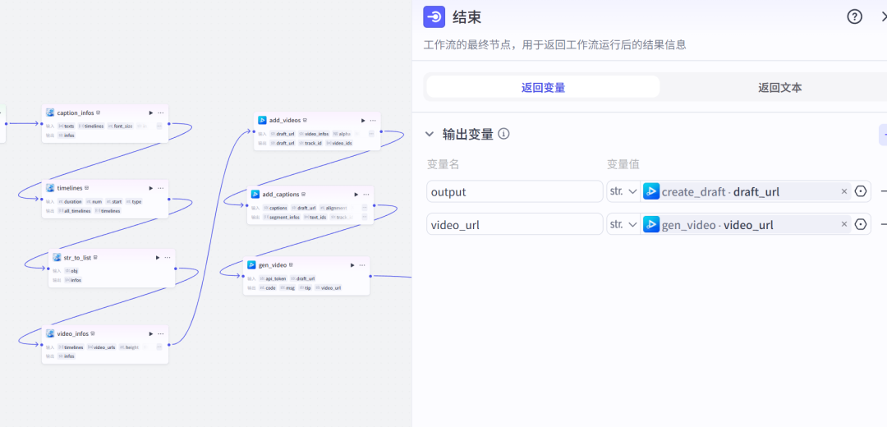The height and width of the screenshot is (427, 887).
Task: Switch to the 返回文本 tab
Action: click(779, 87)
